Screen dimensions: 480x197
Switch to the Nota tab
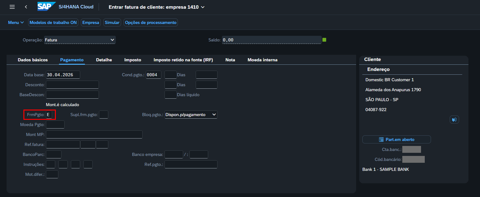coord(230,60)
